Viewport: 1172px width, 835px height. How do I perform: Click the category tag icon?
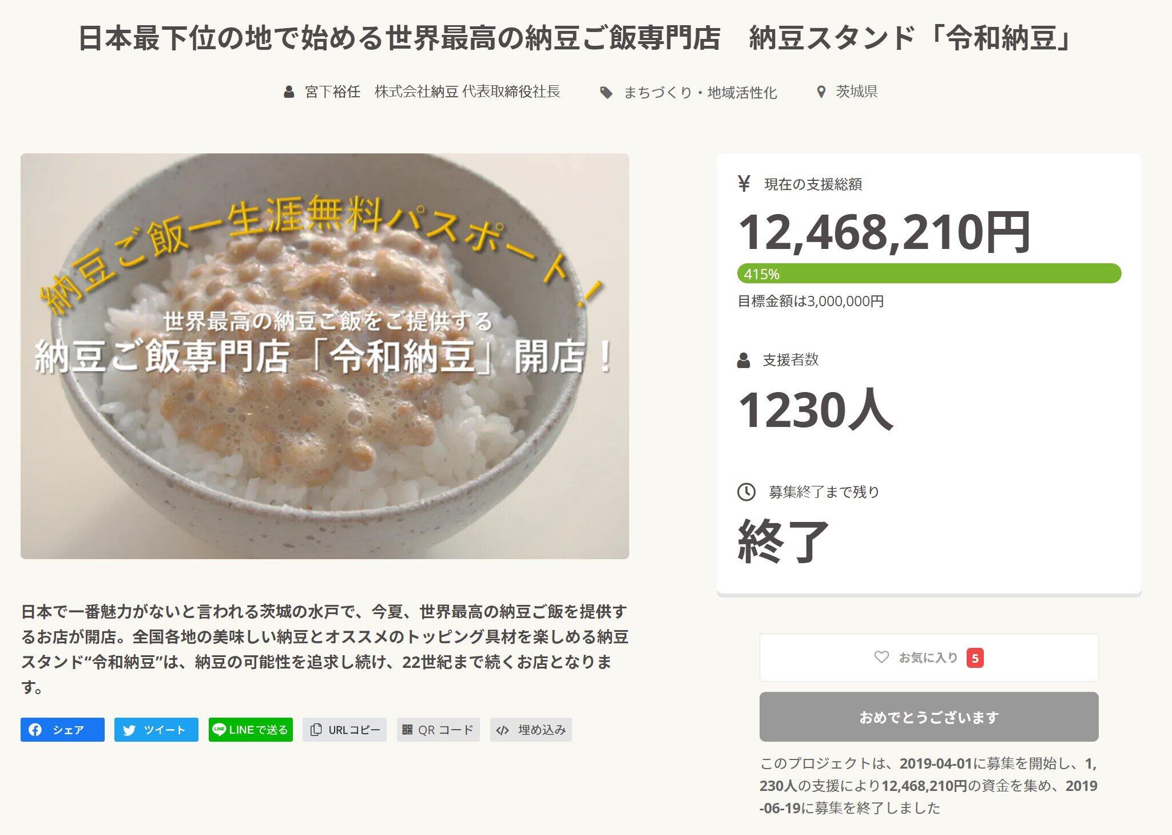[x=606, y=93]
